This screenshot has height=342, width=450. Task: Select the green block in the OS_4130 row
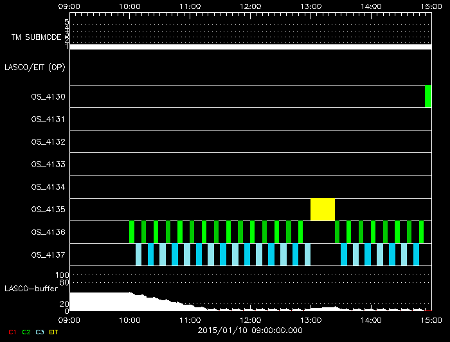click(x=428, y=96)
